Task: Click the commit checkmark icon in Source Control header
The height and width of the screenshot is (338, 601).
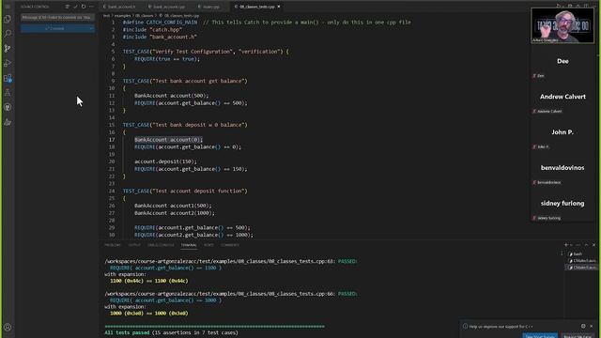Action: click(75, 7)
